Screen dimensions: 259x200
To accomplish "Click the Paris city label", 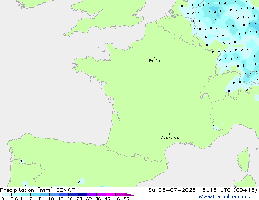I will pyautogui.click(x=154, y=61).
